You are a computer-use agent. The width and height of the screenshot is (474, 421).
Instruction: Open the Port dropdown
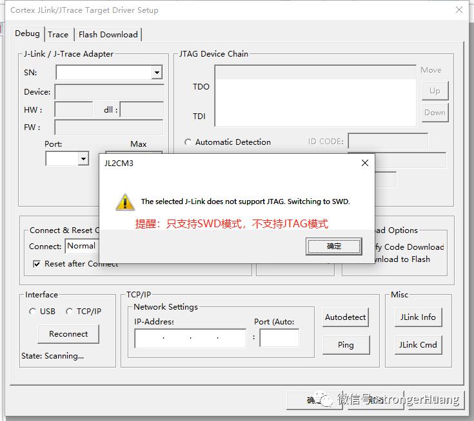(83, 158)
